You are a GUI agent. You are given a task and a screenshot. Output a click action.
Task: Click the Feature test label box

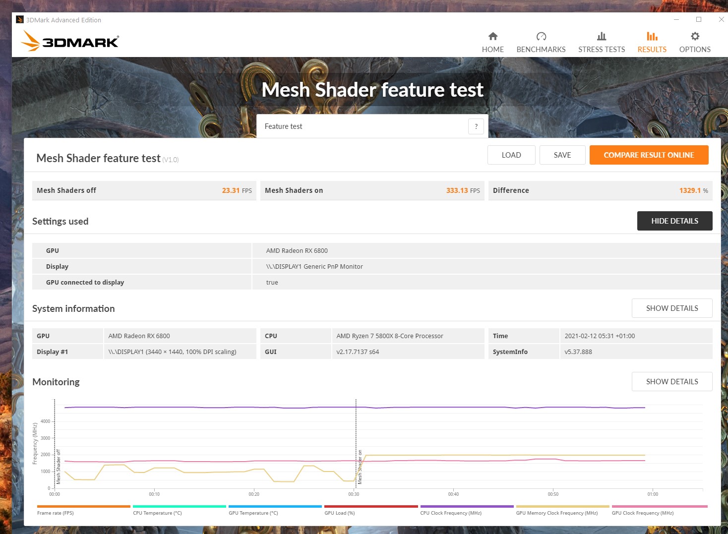coord(372,126)
